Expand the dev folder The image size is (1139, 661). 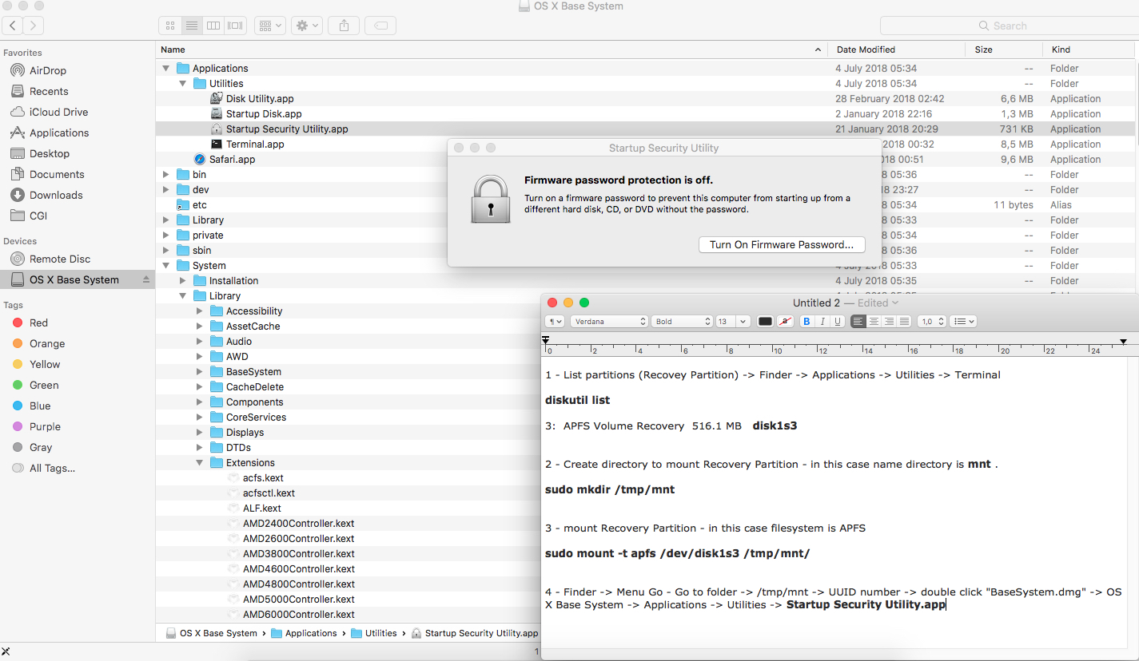[165, 190]
